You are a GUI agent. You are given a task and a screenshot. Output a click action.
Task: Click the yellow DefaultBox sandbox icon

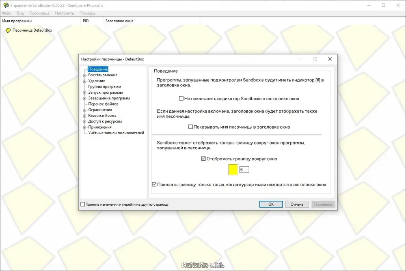[8, 30]
